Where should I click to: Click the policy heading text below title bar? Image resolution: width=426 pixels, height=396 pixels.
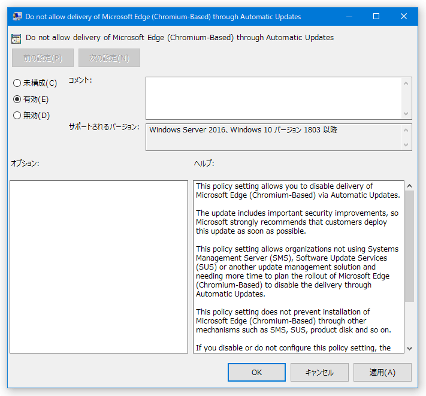(x=180, y=38)
